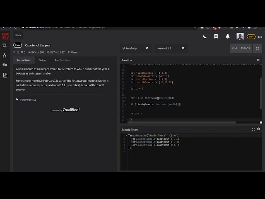265x199 pixels.
Task: Click the Kata breadcrumb tab
Action: point(18,35)
